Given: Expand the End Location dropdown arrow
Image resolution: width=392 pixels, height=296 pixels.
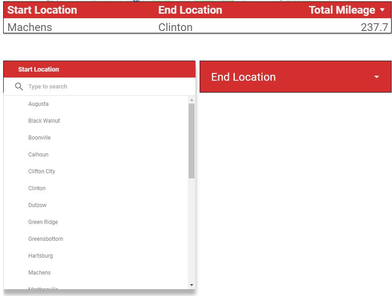Looking at the screenshot, I should 376,77.
